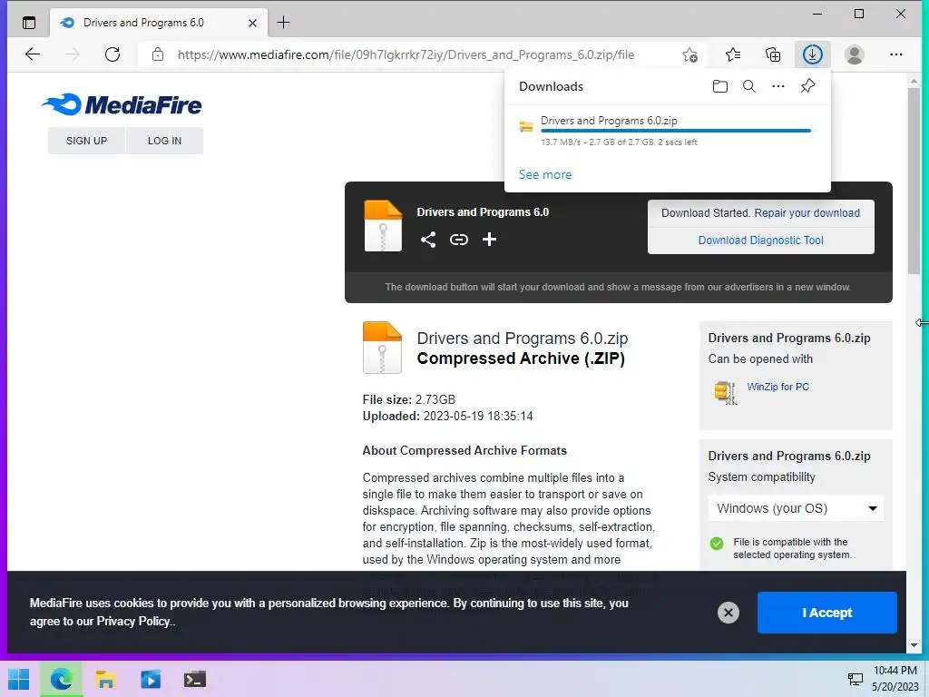The width and height of the screenshot is (929, 697).
Task: Click About Compressed Archive Formats heading
Action: click(x=464, y=450)
